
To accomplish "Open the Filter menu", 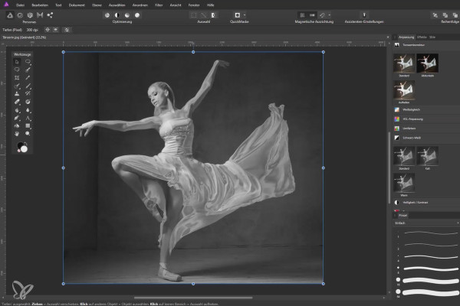I will 159,5.
